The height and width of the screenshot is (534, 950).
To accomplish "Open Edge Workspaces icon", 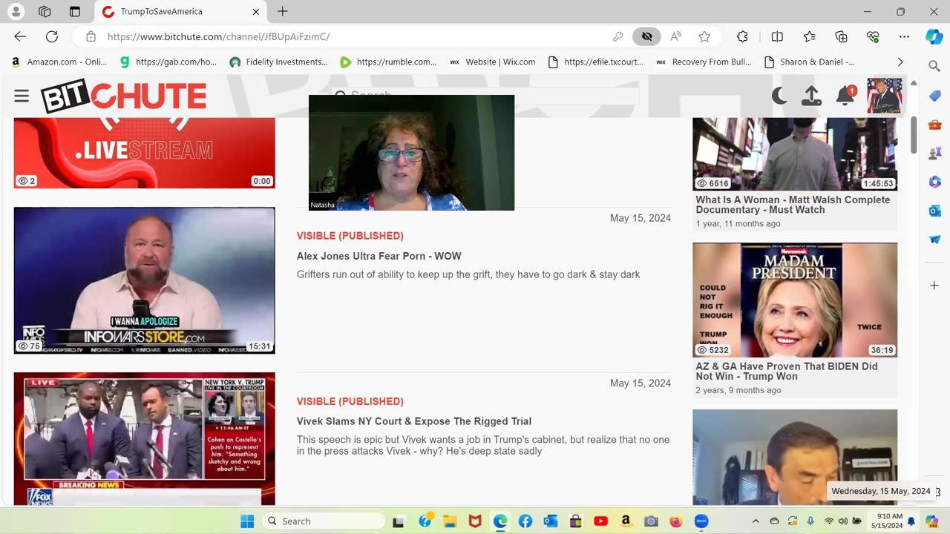I will (x=45, y=12).
